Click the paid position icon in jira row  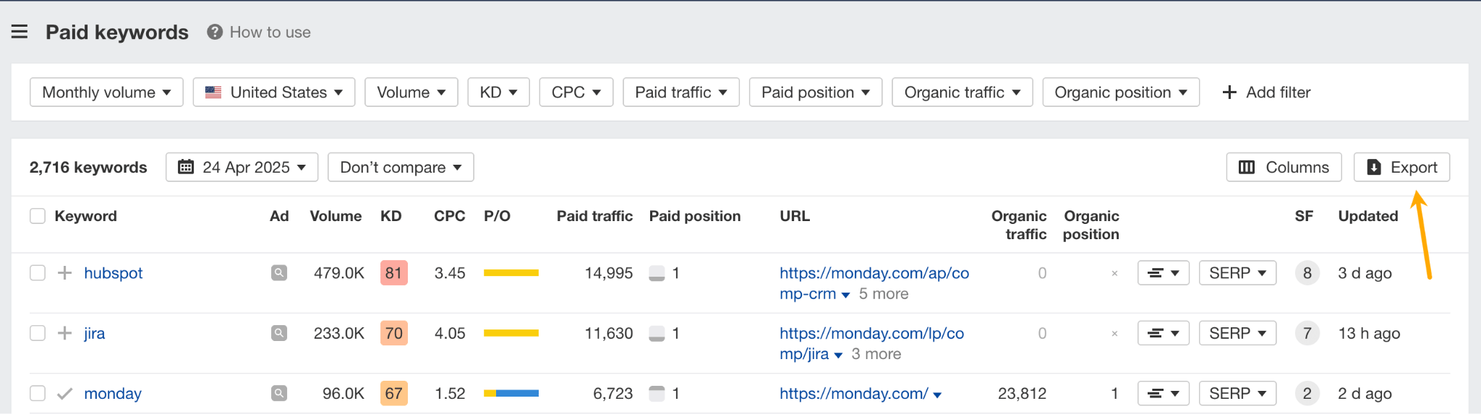(657, 333)
